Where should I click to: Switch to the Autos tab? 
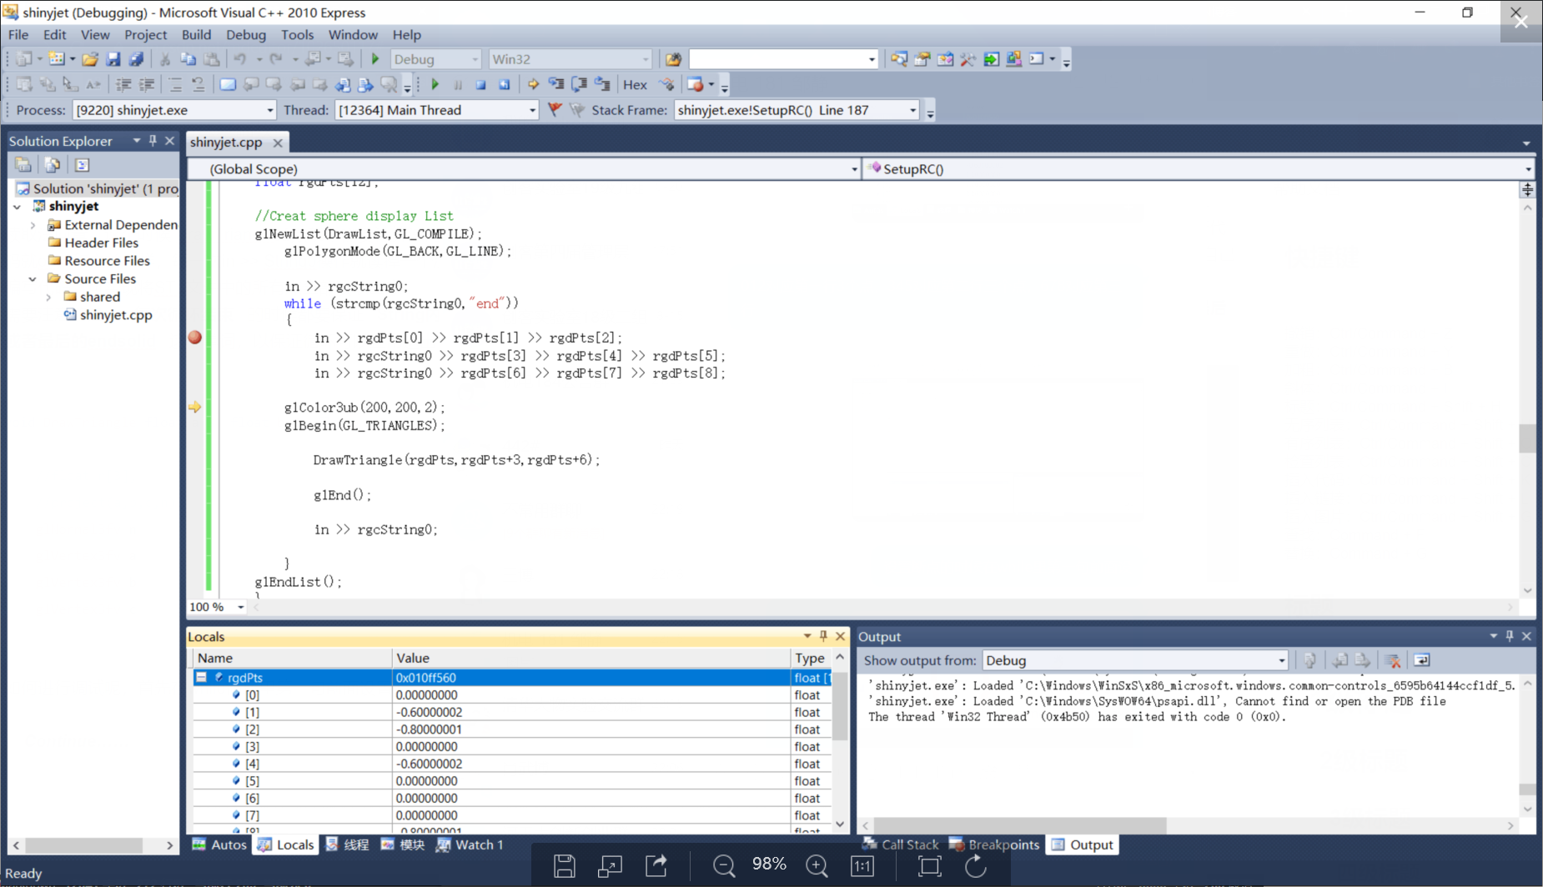220,844
